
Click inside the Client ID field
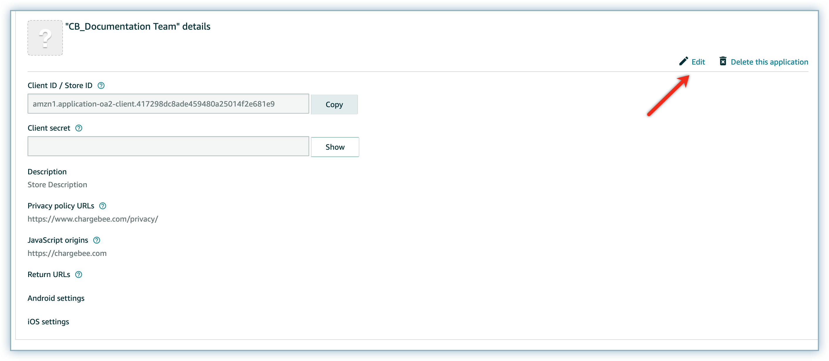point(168,104)
